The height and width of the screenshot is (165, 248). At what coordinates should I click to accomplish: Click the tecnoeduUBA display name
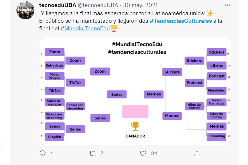tap(58, 5)
